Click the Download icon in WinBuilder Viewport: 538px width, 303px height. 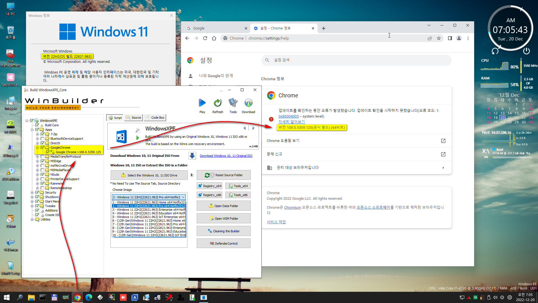click(x=248, y=103)
